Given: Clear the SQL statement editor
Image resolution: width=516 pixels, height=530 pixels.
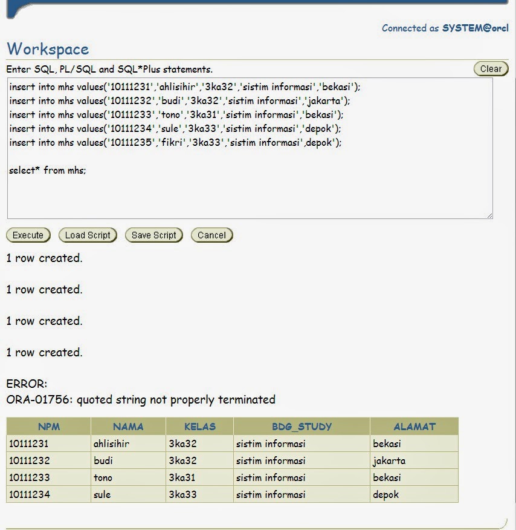Looking at the screenshot, I should tap(490, 68).
